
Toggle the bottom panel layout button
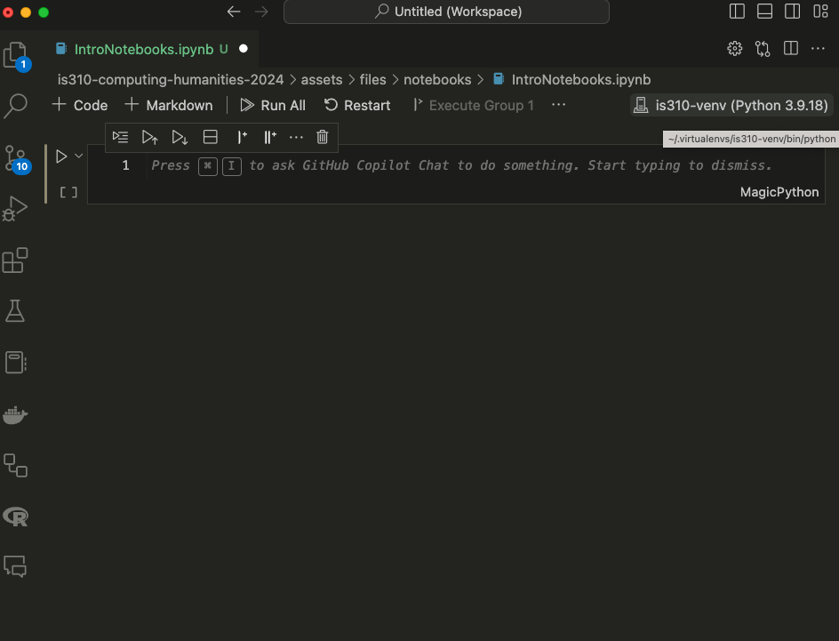764,12
